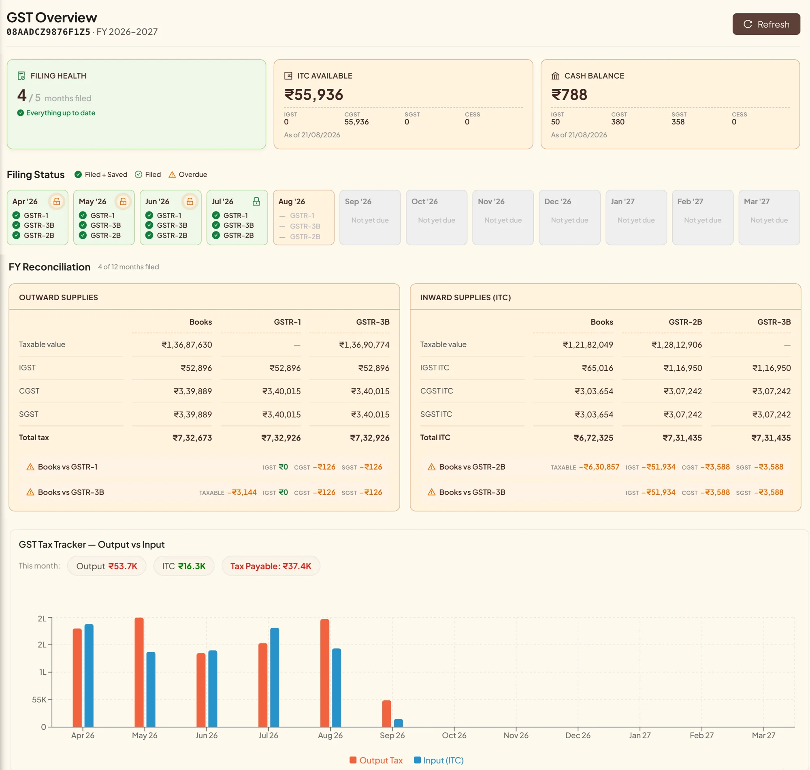Click cash balance amount ₹788
Screen dimensions: 810x770
[x=569, y=95]
